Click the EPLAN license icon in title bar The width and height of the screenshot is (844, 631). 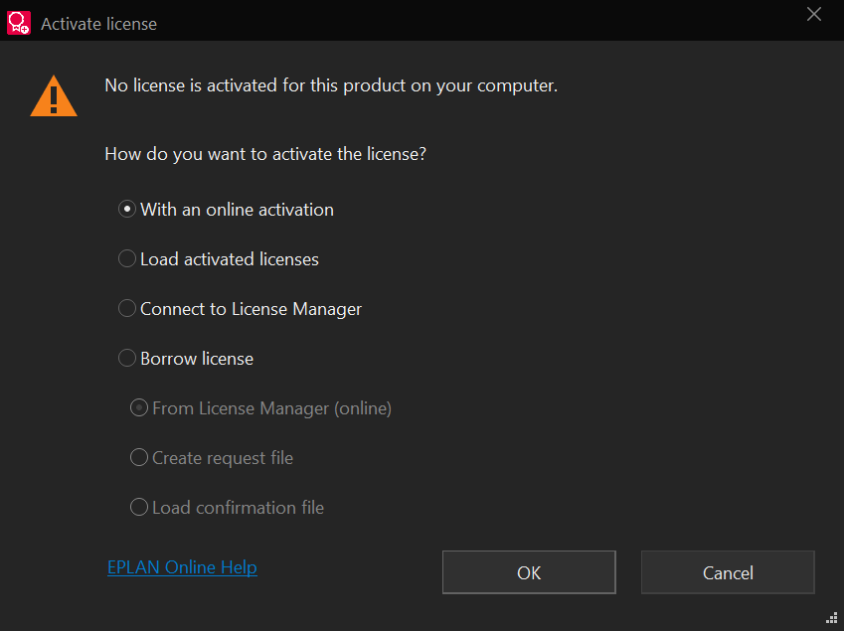coord(19,22)
